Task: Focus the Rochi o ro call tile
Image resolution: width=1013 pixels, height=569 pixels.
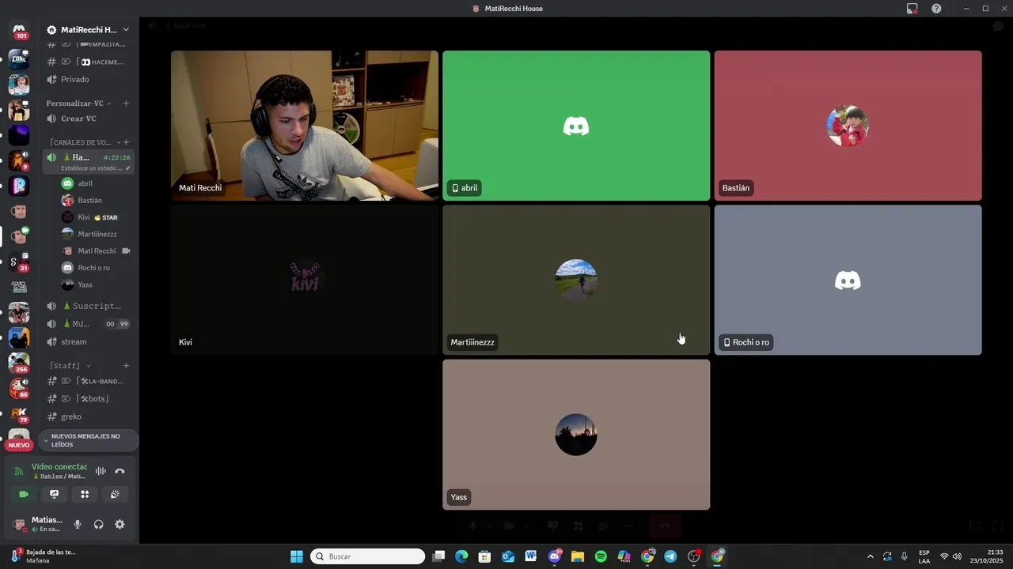Action: [848, 280]
